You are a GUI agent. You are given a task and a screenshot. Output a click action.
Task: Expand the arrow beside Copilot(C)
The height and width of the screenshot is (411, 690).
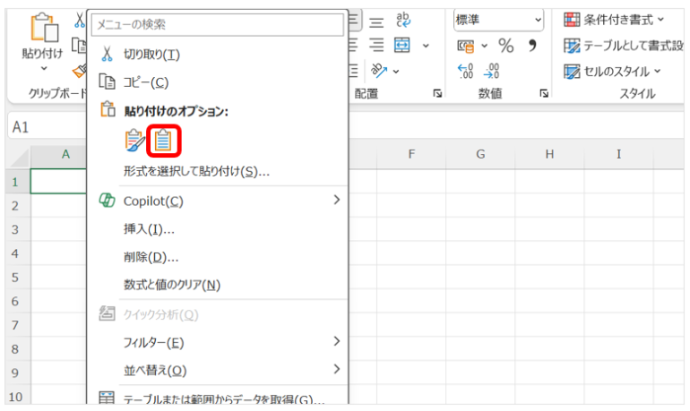[337, 200]
